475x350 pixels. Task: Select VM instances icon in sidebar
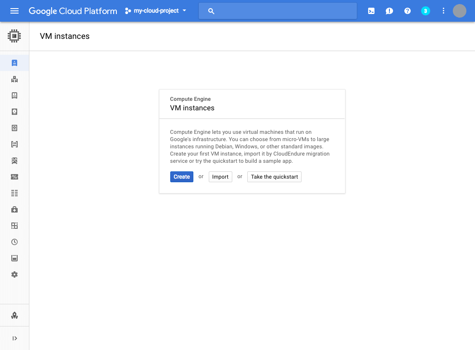14,63
